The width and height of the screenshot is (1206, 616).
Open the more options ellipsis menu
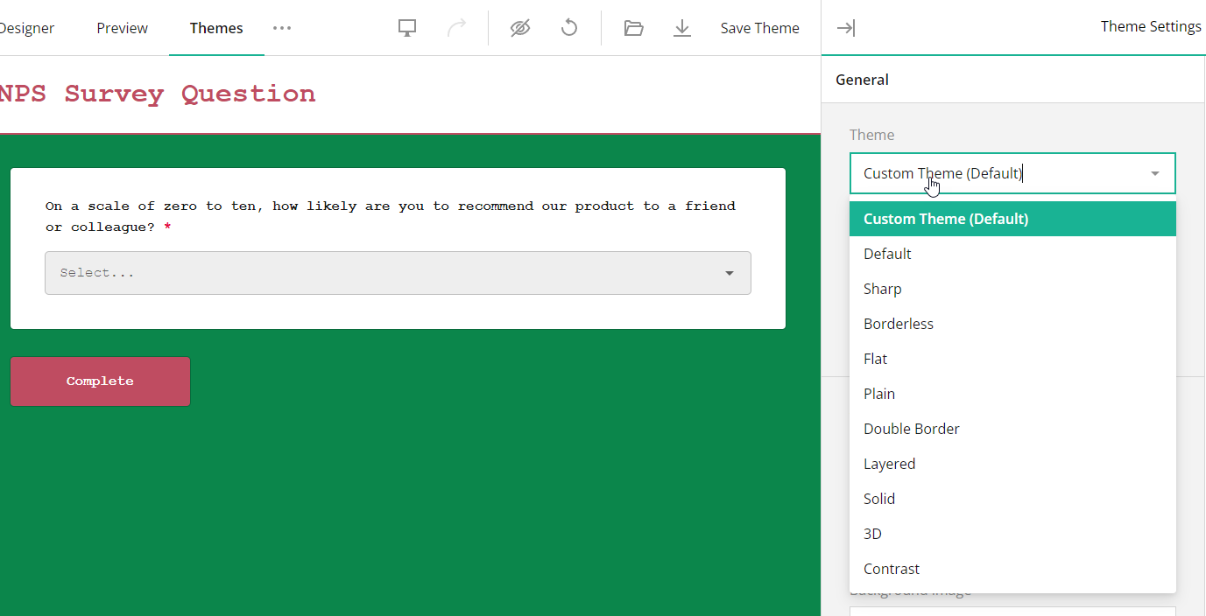(x=282, y=27)
